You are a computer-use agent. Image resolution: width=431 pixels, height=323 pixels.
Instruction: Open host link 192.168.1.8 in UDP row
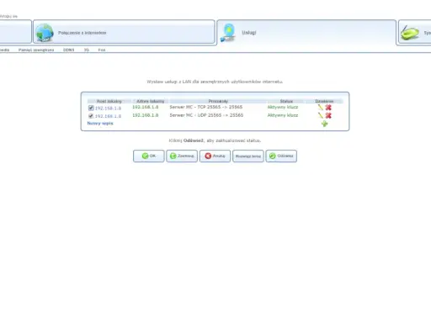(x=108, y=116)
